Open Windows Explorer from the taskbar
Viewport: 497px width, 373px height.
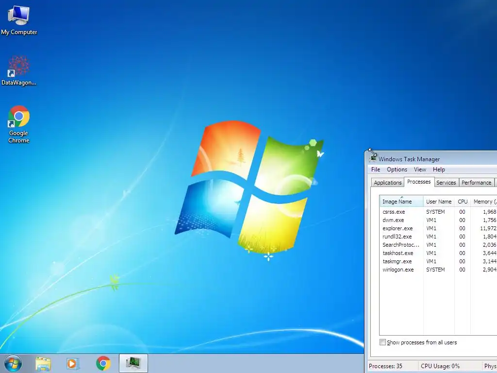click(x=43, y=363)
